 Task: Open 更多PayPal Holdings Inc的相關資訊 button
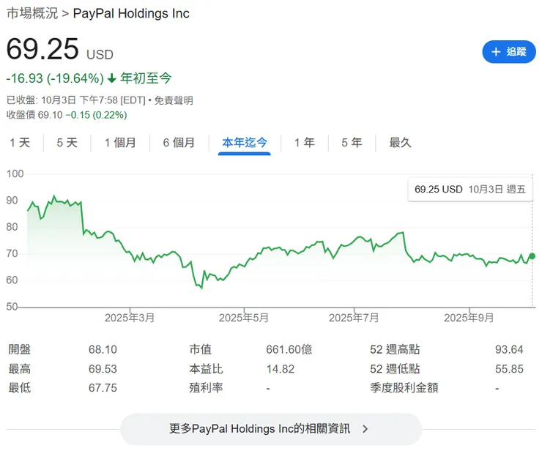(271, 429)
